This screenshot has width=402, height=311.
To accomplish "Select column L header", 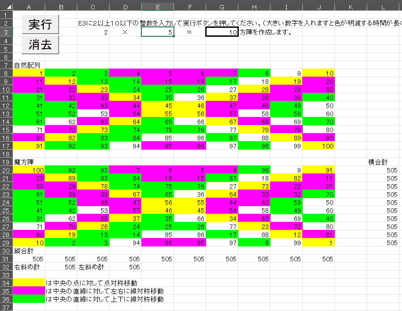I will click(x=383, y=7).
